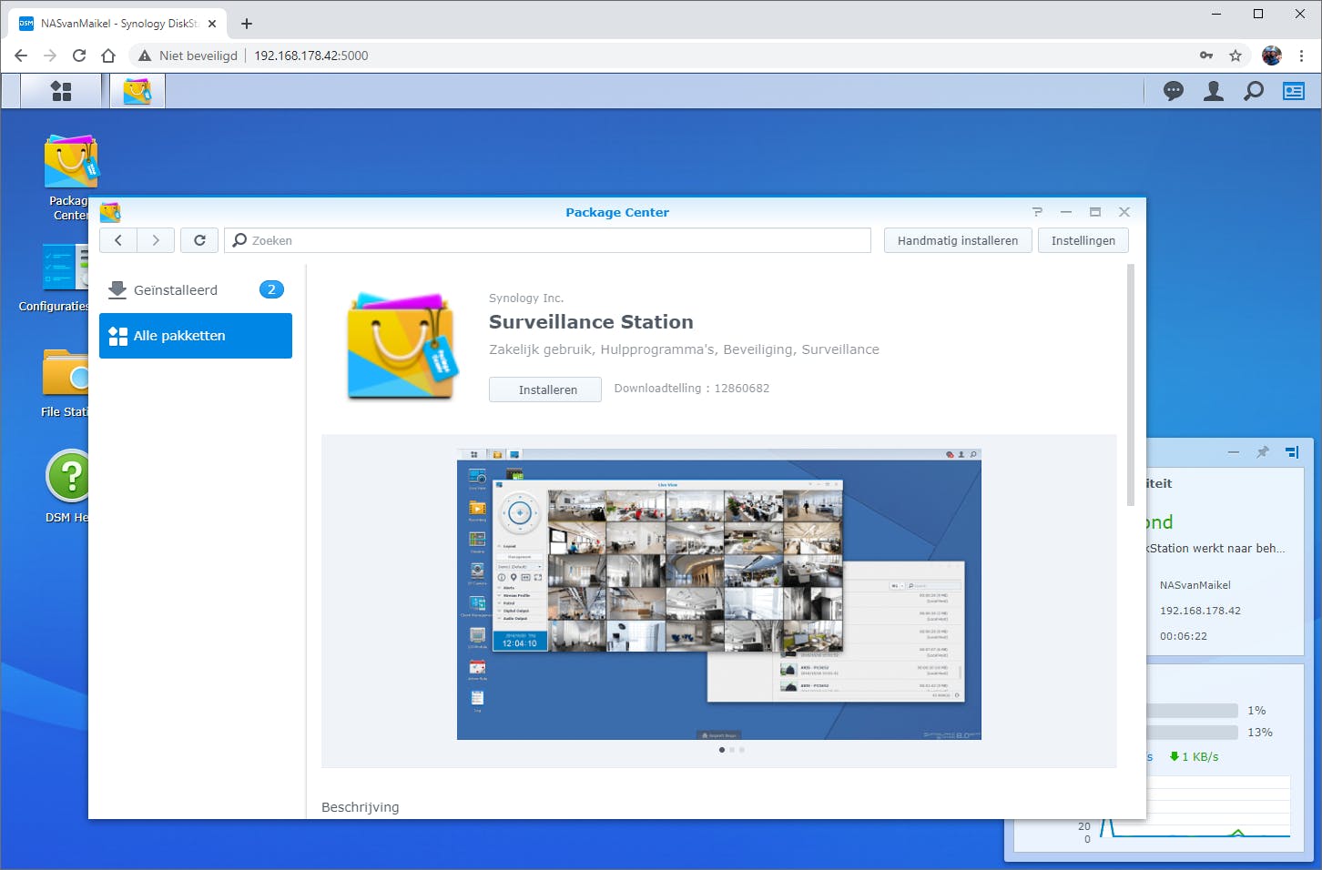Screen dimensions: 1322x870
Task: Go back in Package Center
Action: (118, 240)
